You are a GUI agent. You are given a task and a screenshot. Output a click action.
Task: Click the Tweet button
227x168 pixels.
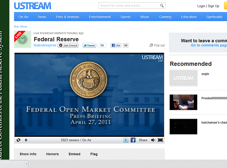pyautogui.click(x=89, y=45)
